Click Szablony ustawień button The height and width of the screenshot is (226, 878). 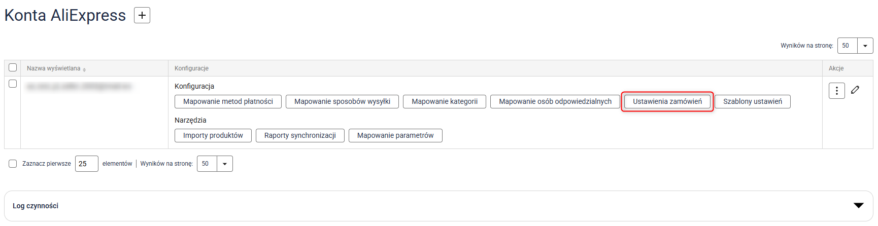(752, 101)
